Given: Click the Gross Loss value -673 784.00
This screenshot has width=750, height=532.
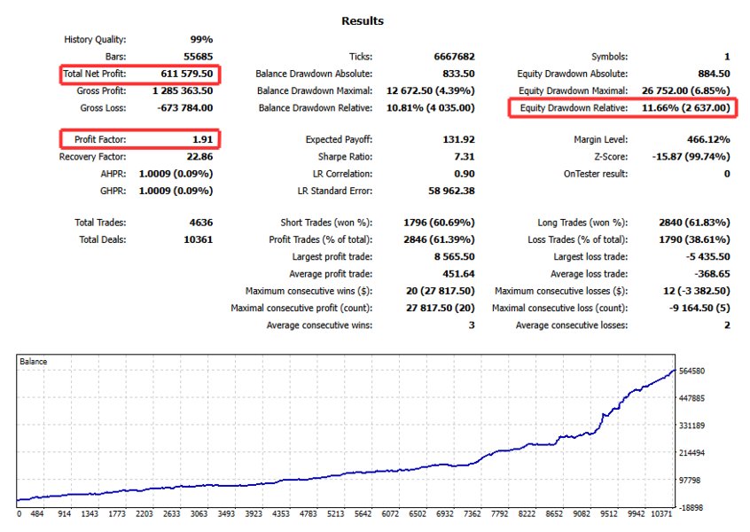Looking at the screenshot, I should [x=185, y=108].
